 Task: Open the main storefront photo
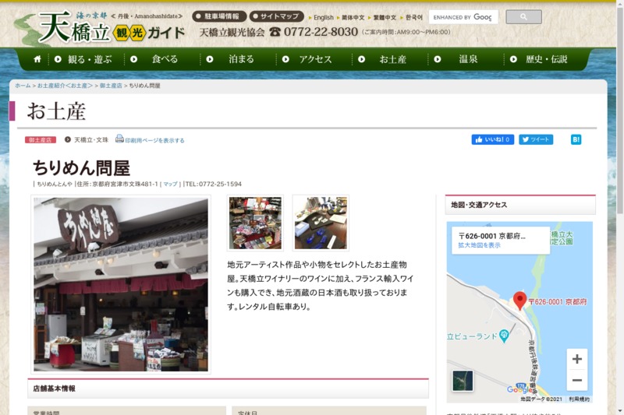coord(121,284)
